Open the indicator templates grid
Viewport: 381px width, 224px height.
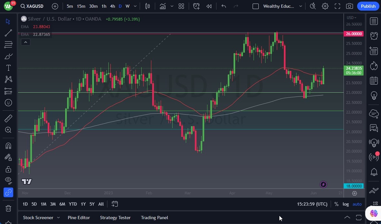tap(181, 6)
